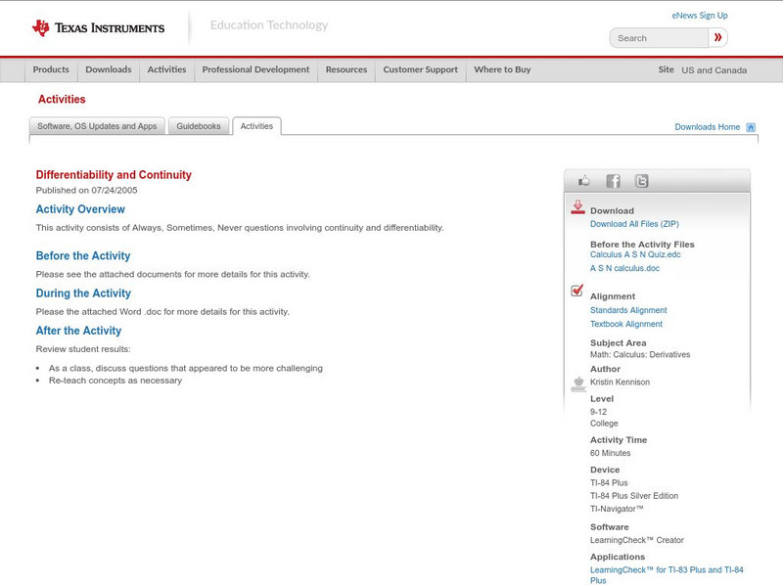
Task: Share on Twitter icon
Action: tap(641, 181)
